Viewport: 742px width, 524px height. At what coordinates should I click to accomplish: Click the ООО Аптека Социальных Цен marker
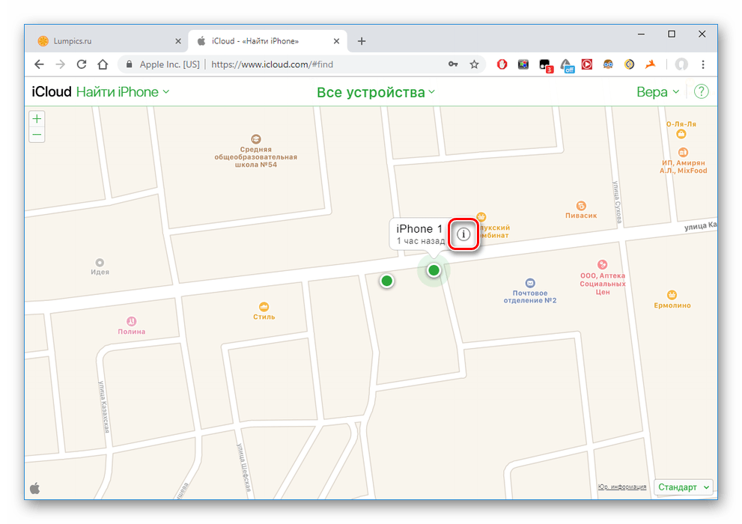(602, 264)
